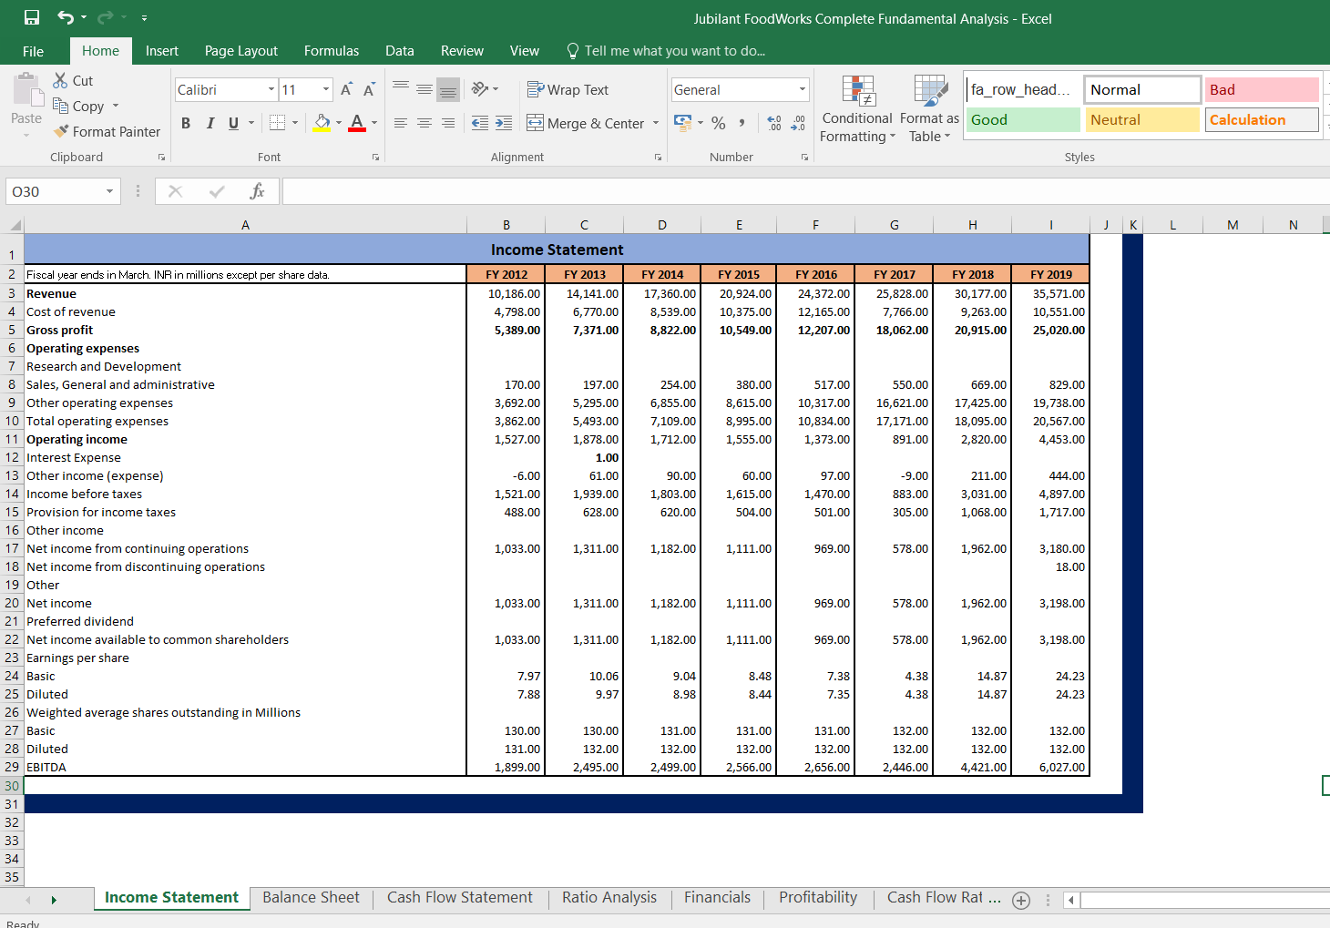The height and width of the screenshot is (928, 1330).
Task: Click the Save icon in title bar
Action: (32, 17)
